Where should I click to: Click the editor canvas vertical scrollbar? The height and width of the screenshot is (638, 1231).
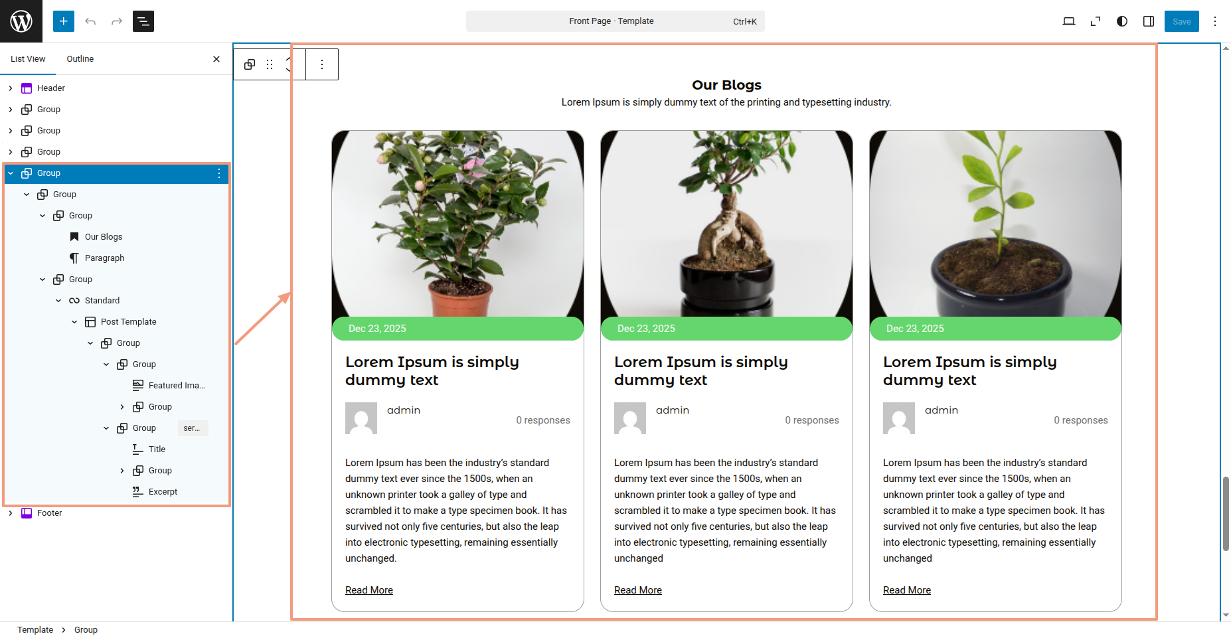coord(1226,514)
